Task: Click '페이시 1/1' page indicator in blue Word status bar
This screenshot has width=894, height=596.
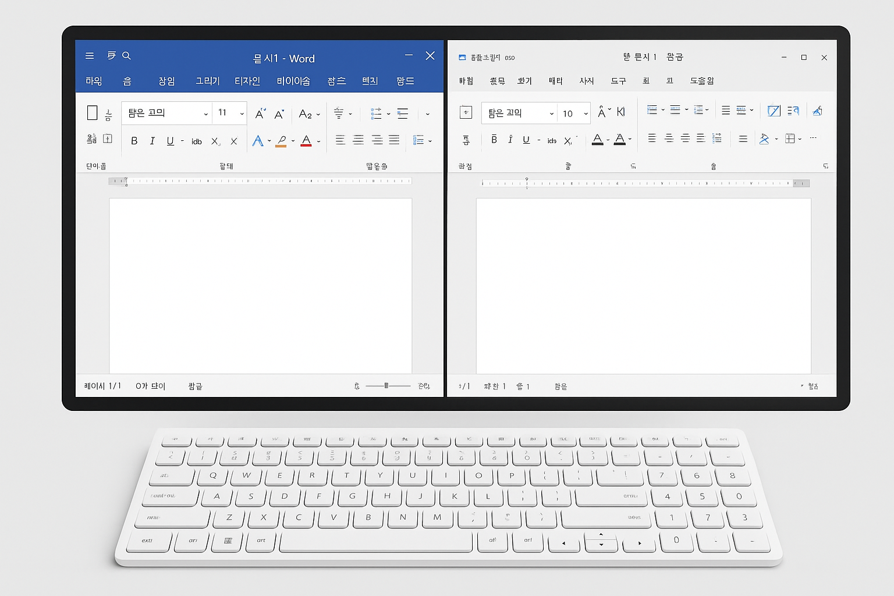Action: pyautogui.click(x=103, y=386)
